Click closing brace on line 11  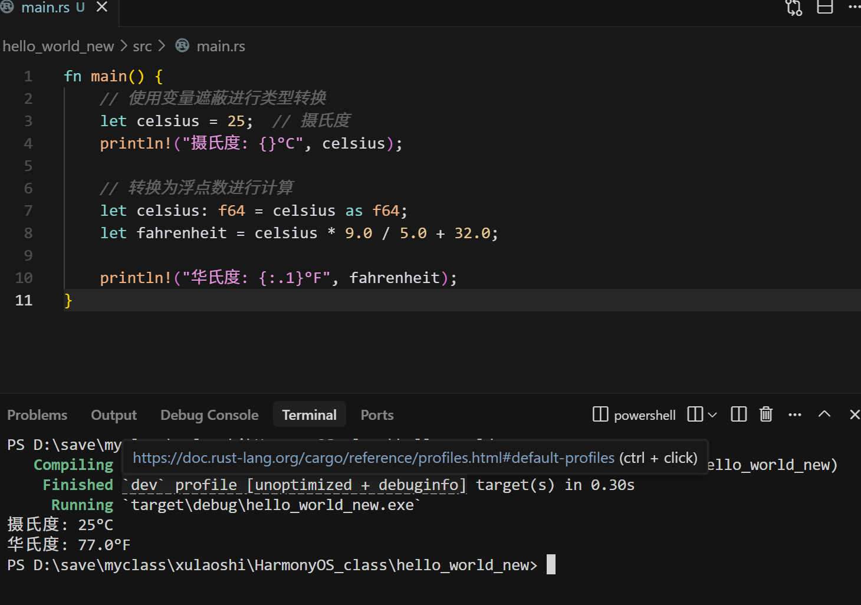tap(68, 300)
